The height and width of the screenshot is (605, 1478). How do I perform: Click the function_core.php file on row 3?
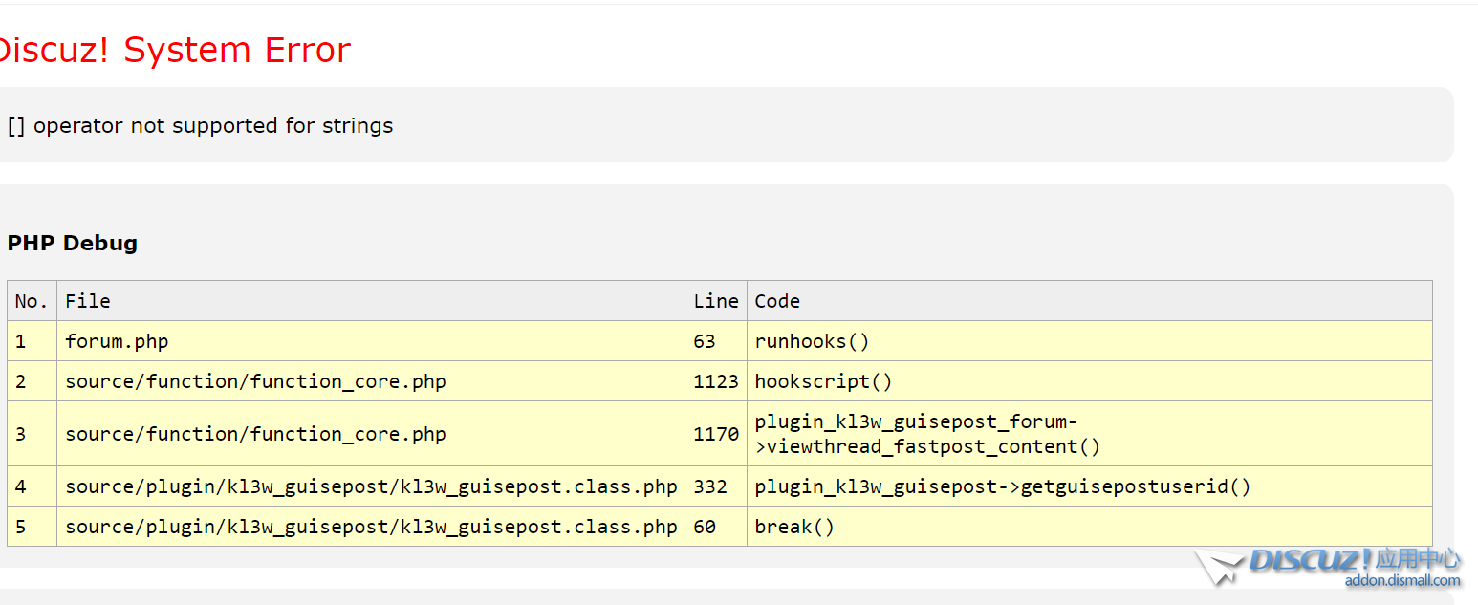[255, 434]
